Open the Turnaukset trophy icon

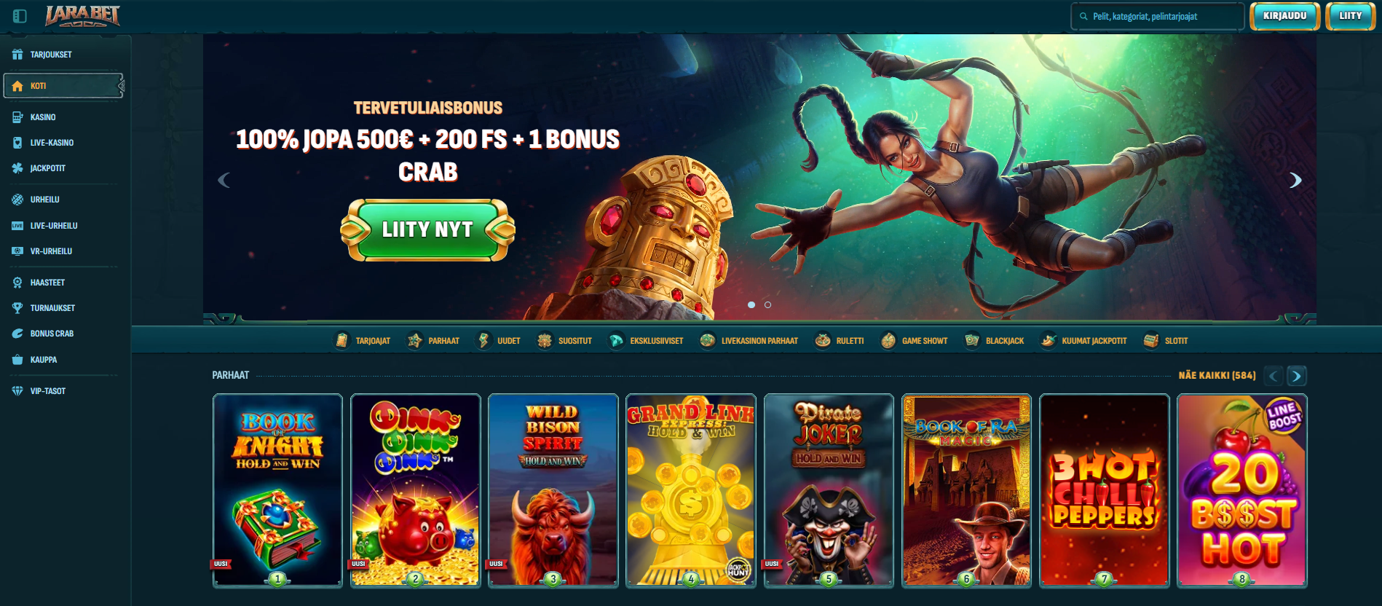click(x=17, y=308)
